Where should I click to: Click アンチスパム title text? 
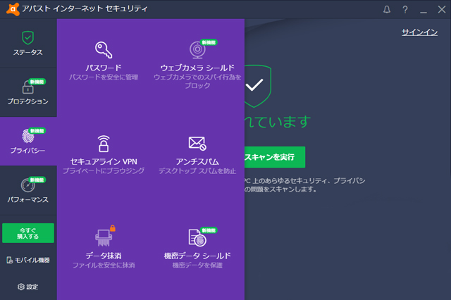[197, 161]
